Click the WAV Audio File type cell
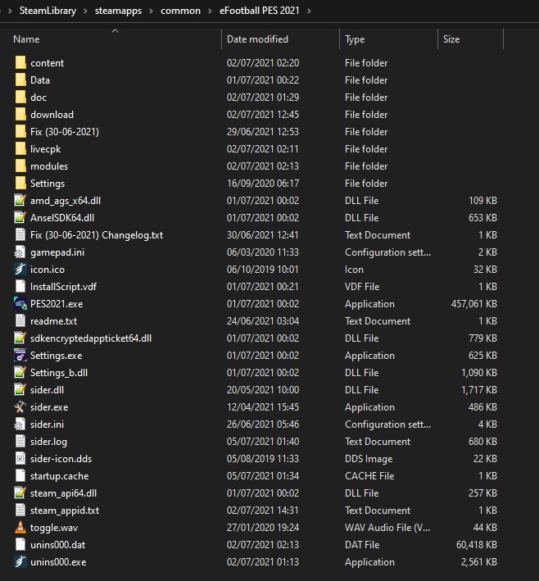Screen dimensions: 539x581 click(x=387, y=527)
